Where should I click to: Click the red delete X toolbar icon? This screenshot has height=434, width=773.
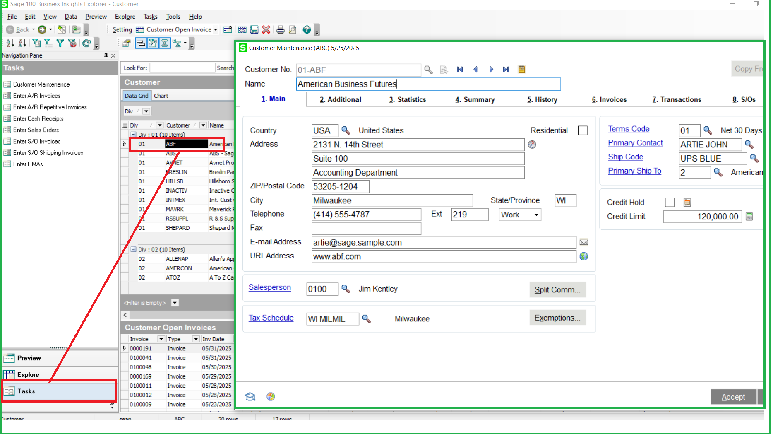(x=266, y=29)
